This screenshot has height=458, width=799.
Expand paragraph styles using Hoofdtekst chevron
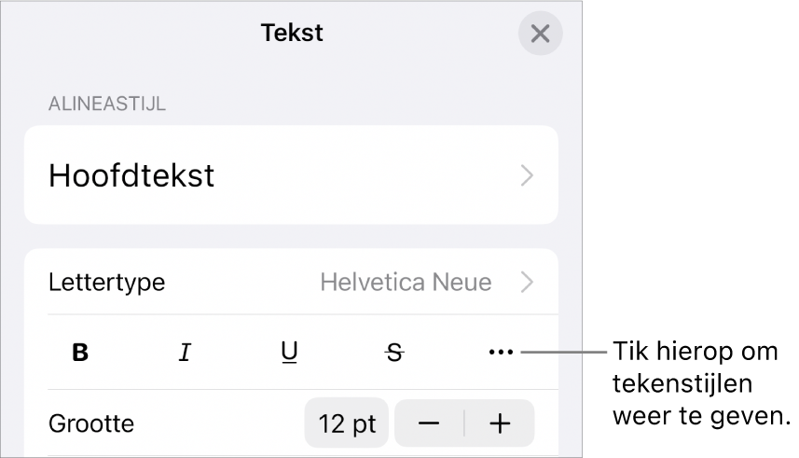pyautogui.click(x=528, y=175)
